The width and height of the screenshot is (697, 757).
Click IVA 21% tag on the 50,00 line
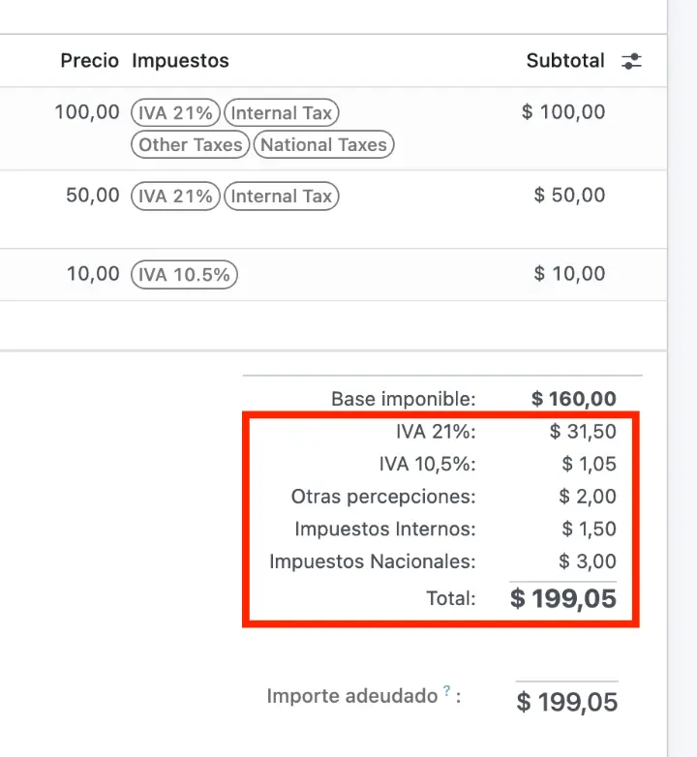[x=175, y=197]
